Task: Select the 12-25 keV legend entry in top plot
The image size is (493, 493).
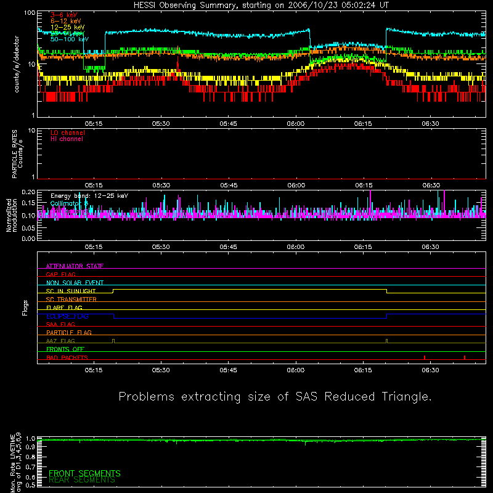Action: pos(68,27)
